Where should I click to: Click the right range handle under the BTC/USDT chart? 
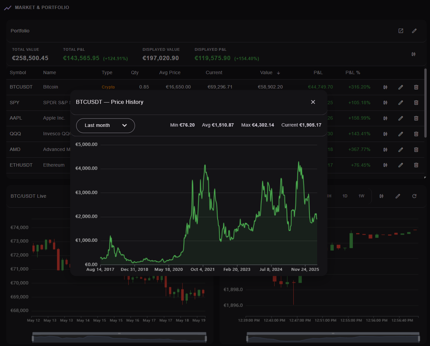206,339
